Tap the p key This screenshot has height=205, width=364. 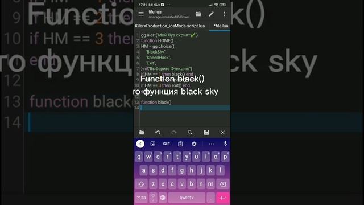(225, 157)
